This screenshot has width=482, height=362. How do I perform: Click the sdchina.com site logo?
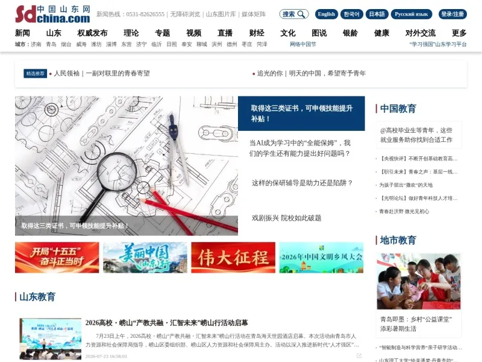coord(52,14)
